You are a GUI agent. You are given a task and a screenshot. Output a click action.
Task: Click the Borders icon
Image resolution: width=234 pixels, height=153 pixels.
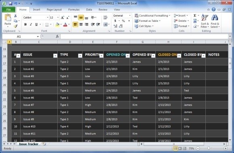click(x=47, y=25)
